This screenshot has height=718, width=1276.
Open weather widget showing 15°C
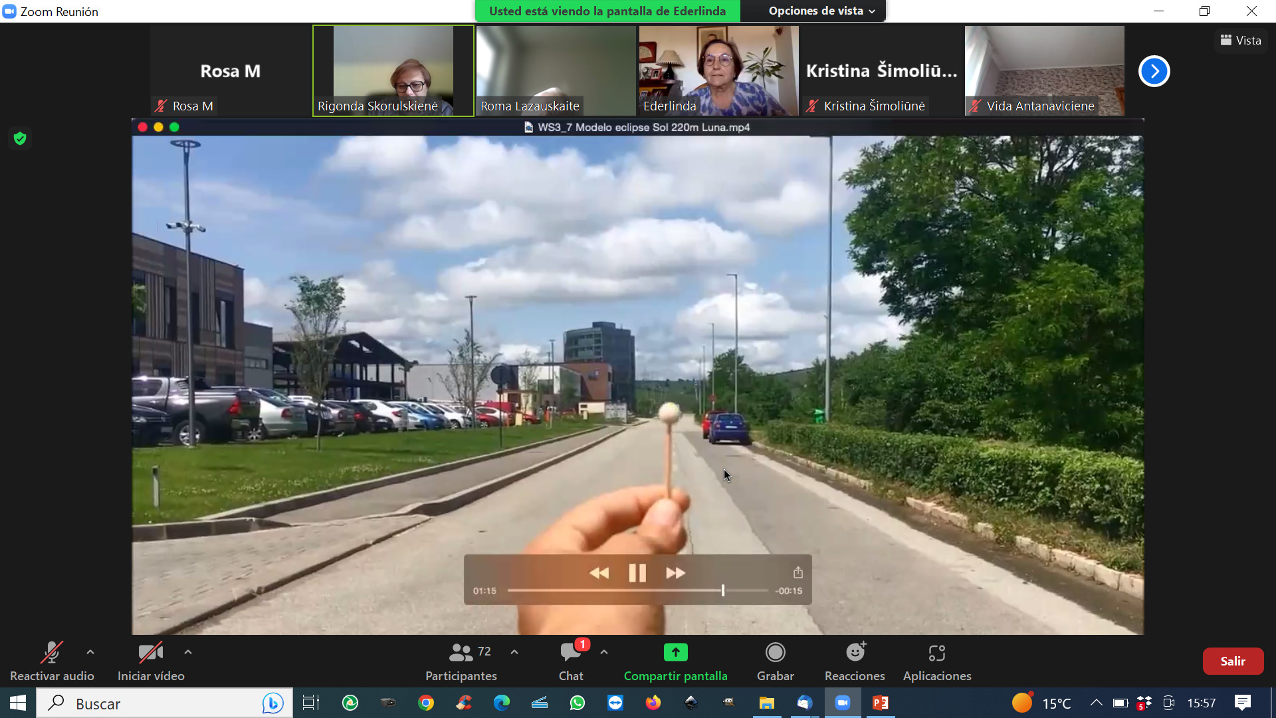[x=1042, y=703]
